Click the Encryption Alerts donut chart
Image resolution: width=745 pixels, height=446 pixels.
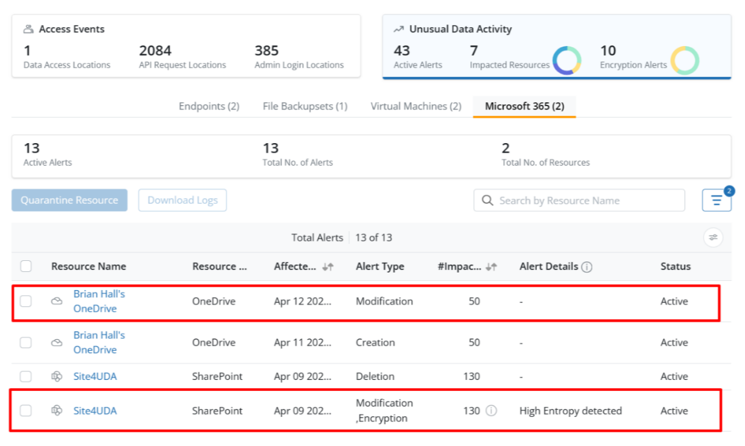(x=684, y=61)
